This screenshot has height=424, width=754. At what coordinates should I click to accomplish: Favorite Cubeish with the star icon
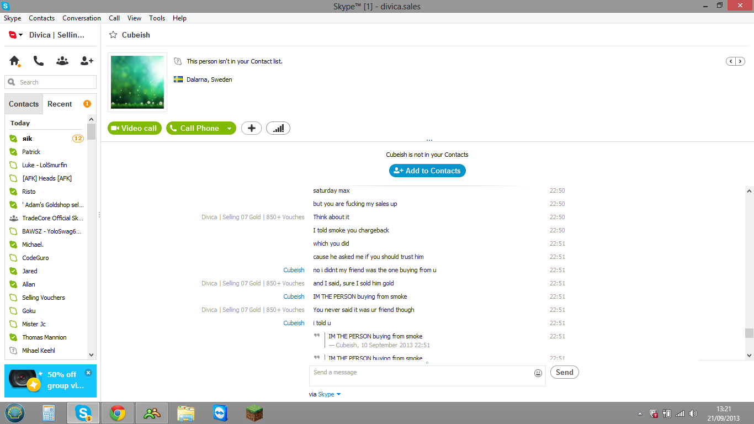[113, 35]
